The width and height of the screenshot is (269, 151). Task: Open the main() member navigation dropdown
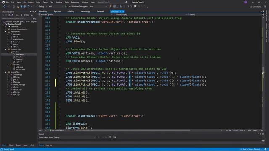[225, 15]
